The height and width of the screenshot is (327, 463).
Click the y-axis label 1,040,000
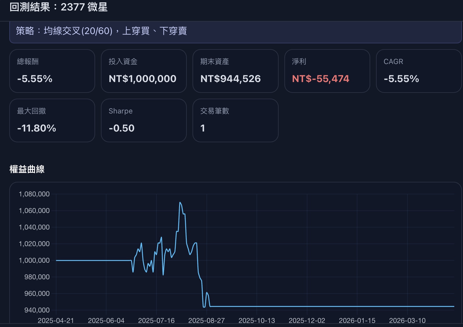pyautogui.click(x=34, y=227)
